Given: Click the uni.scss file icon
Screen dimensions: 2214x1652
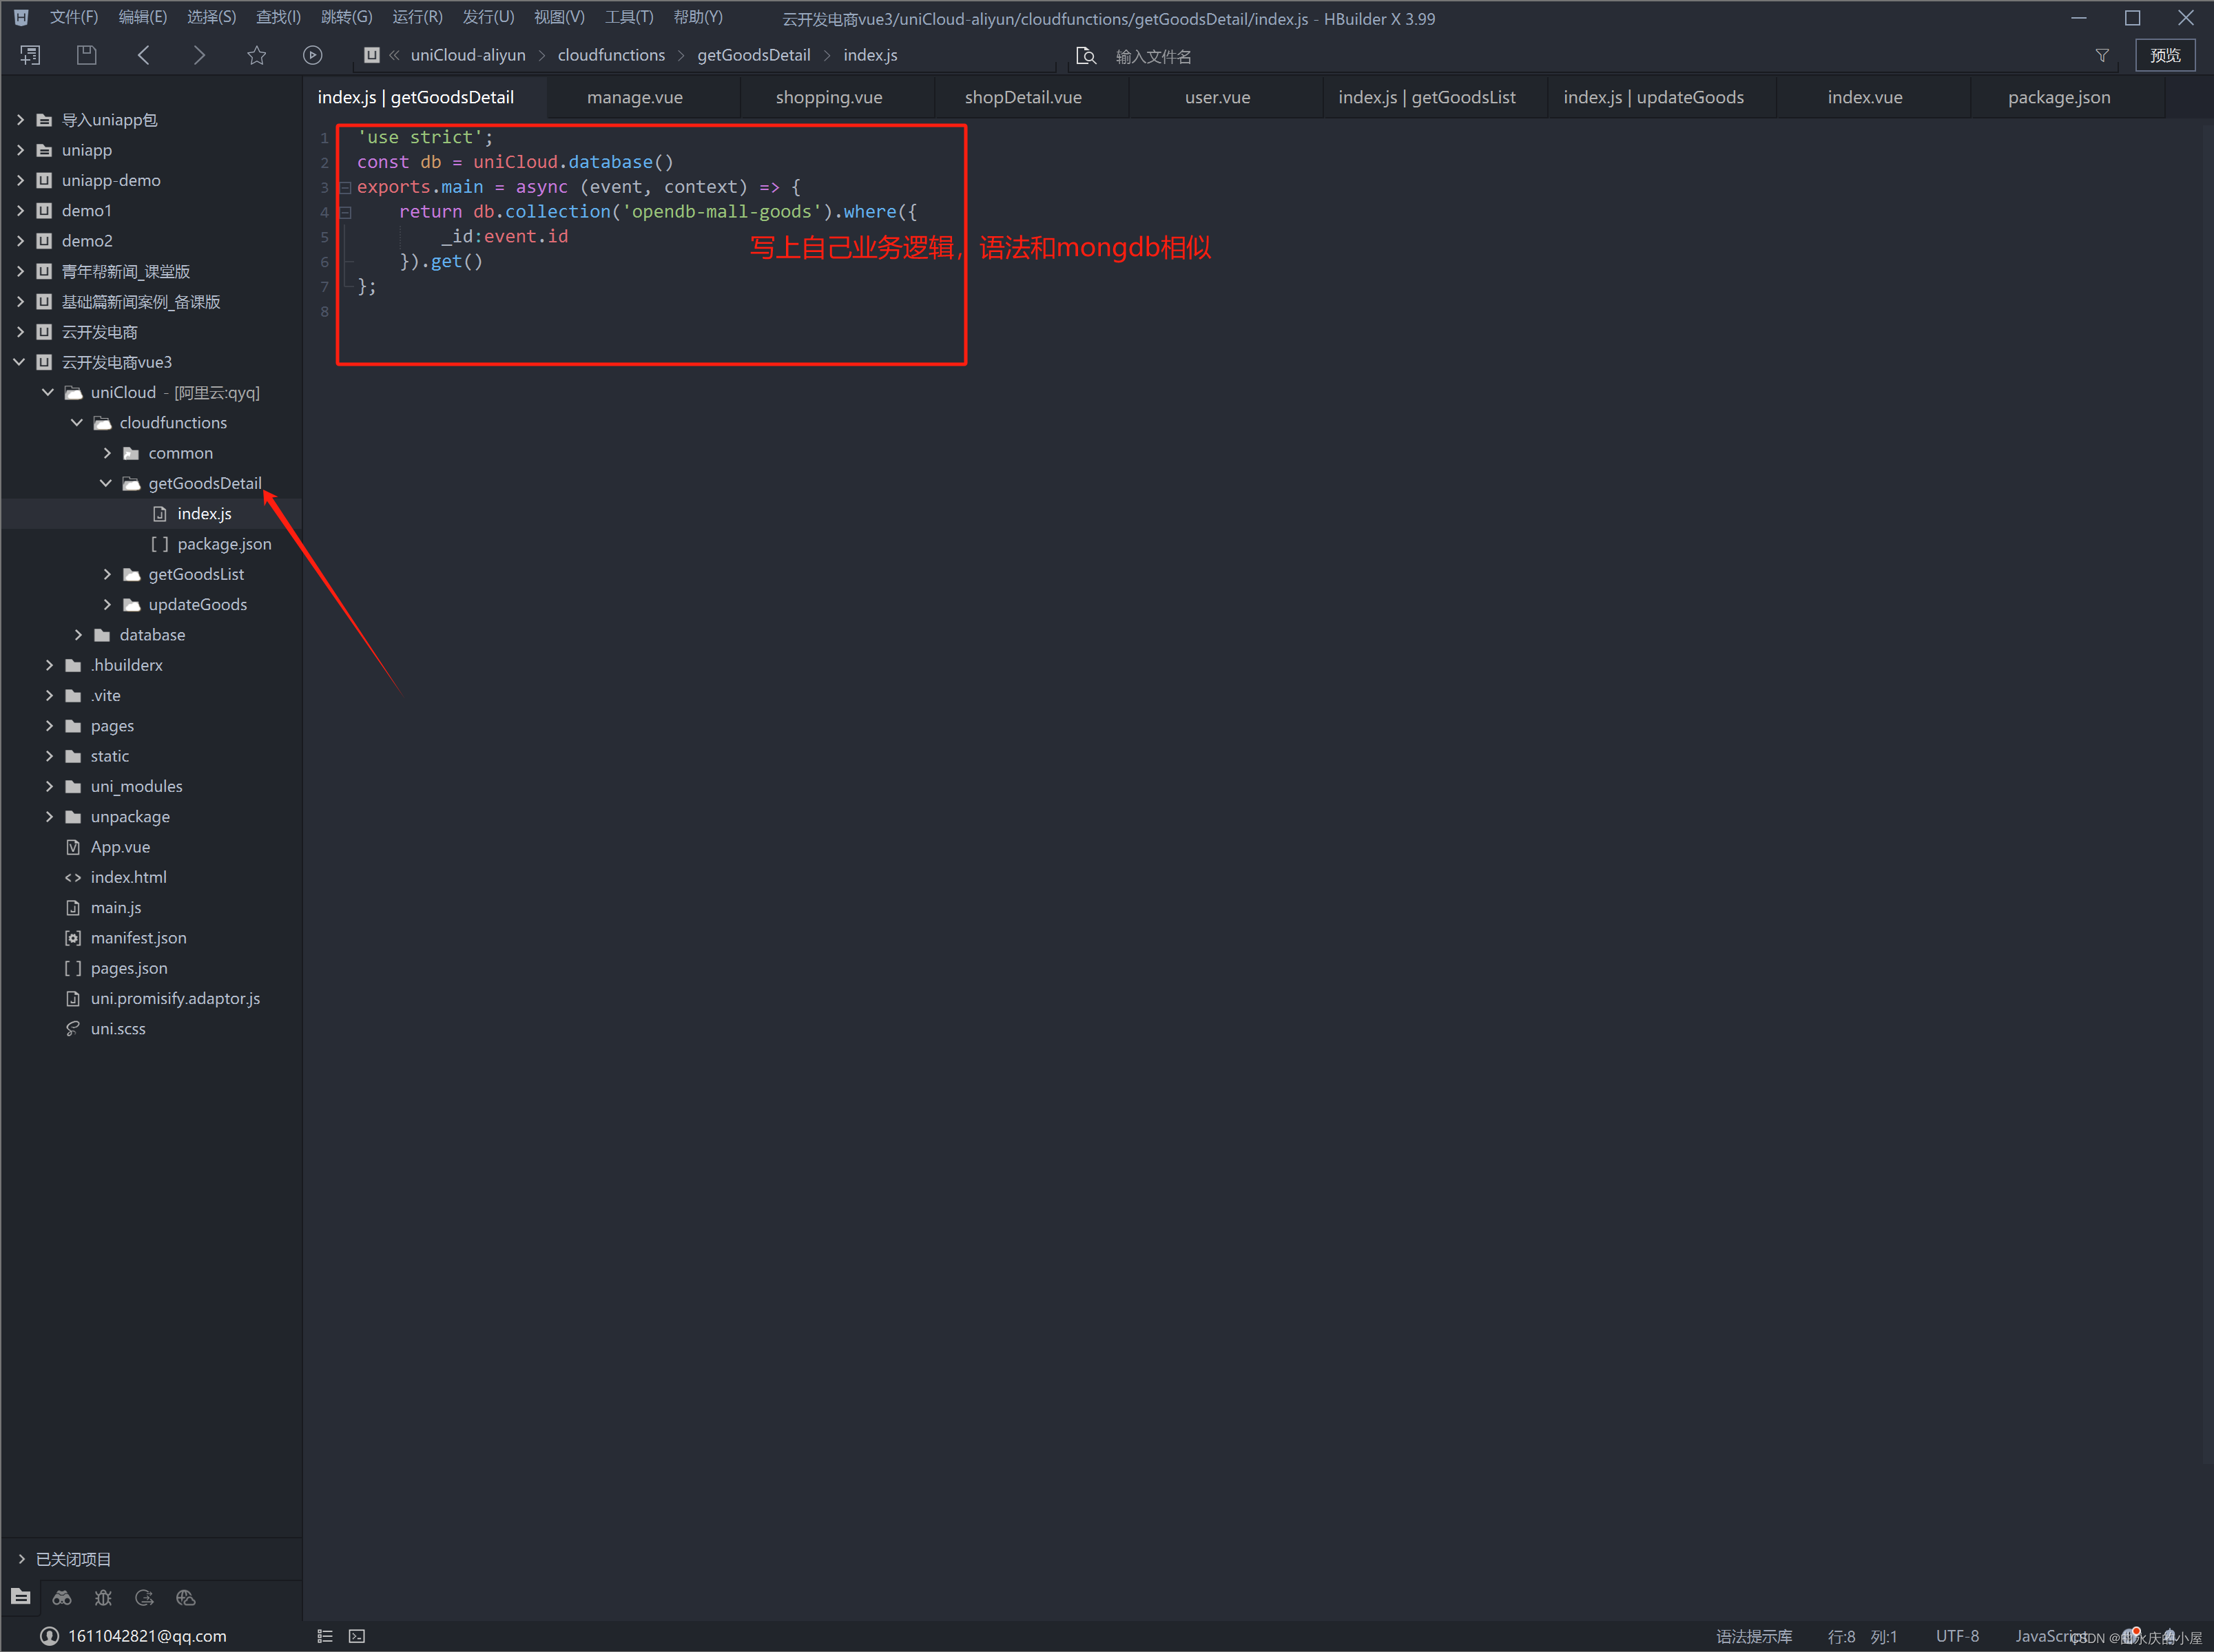Looking at the screenshot, I should (72, 1029).
